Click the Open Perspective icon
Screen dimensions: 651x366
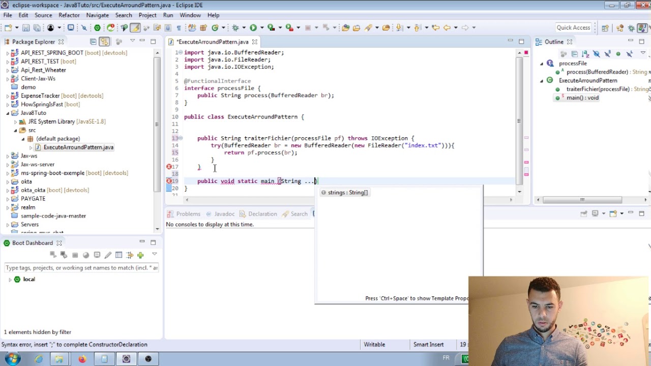[x=605, y=28]
